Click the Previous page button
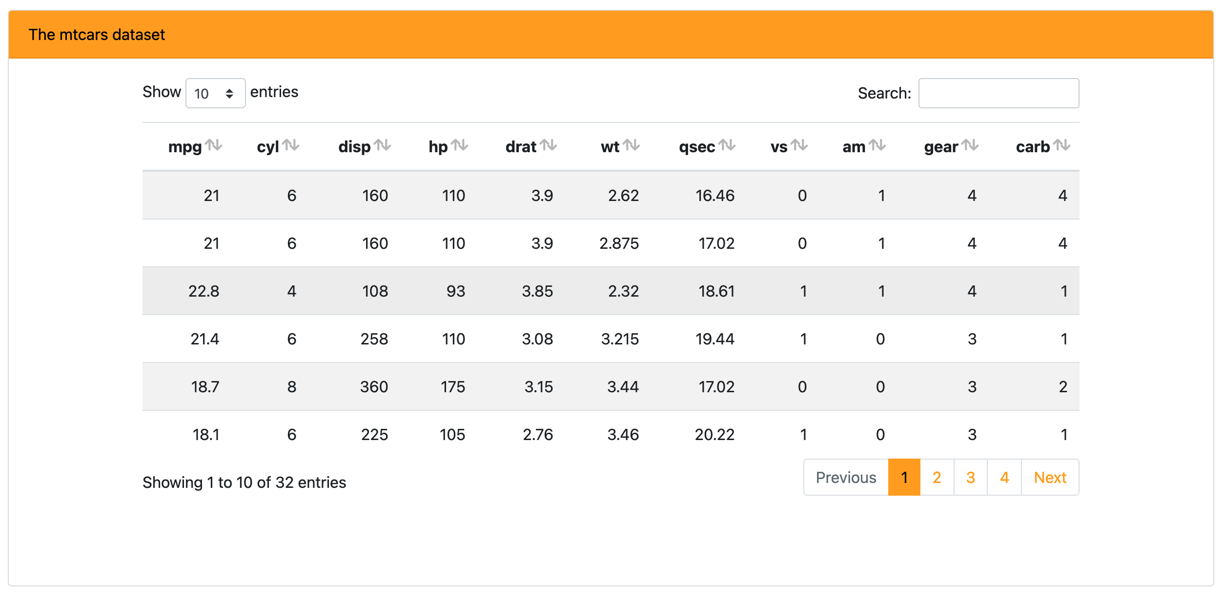The image size is (1223, 603). [x=845, y=477]
